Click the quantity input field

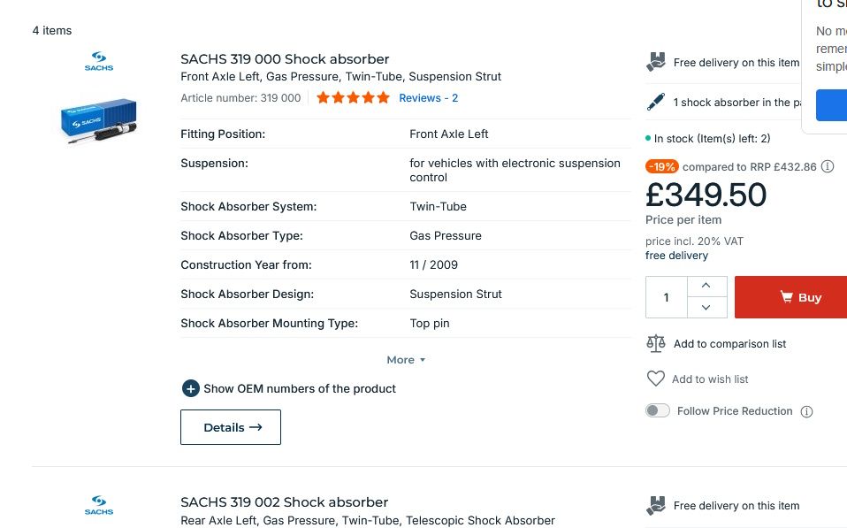667,297
